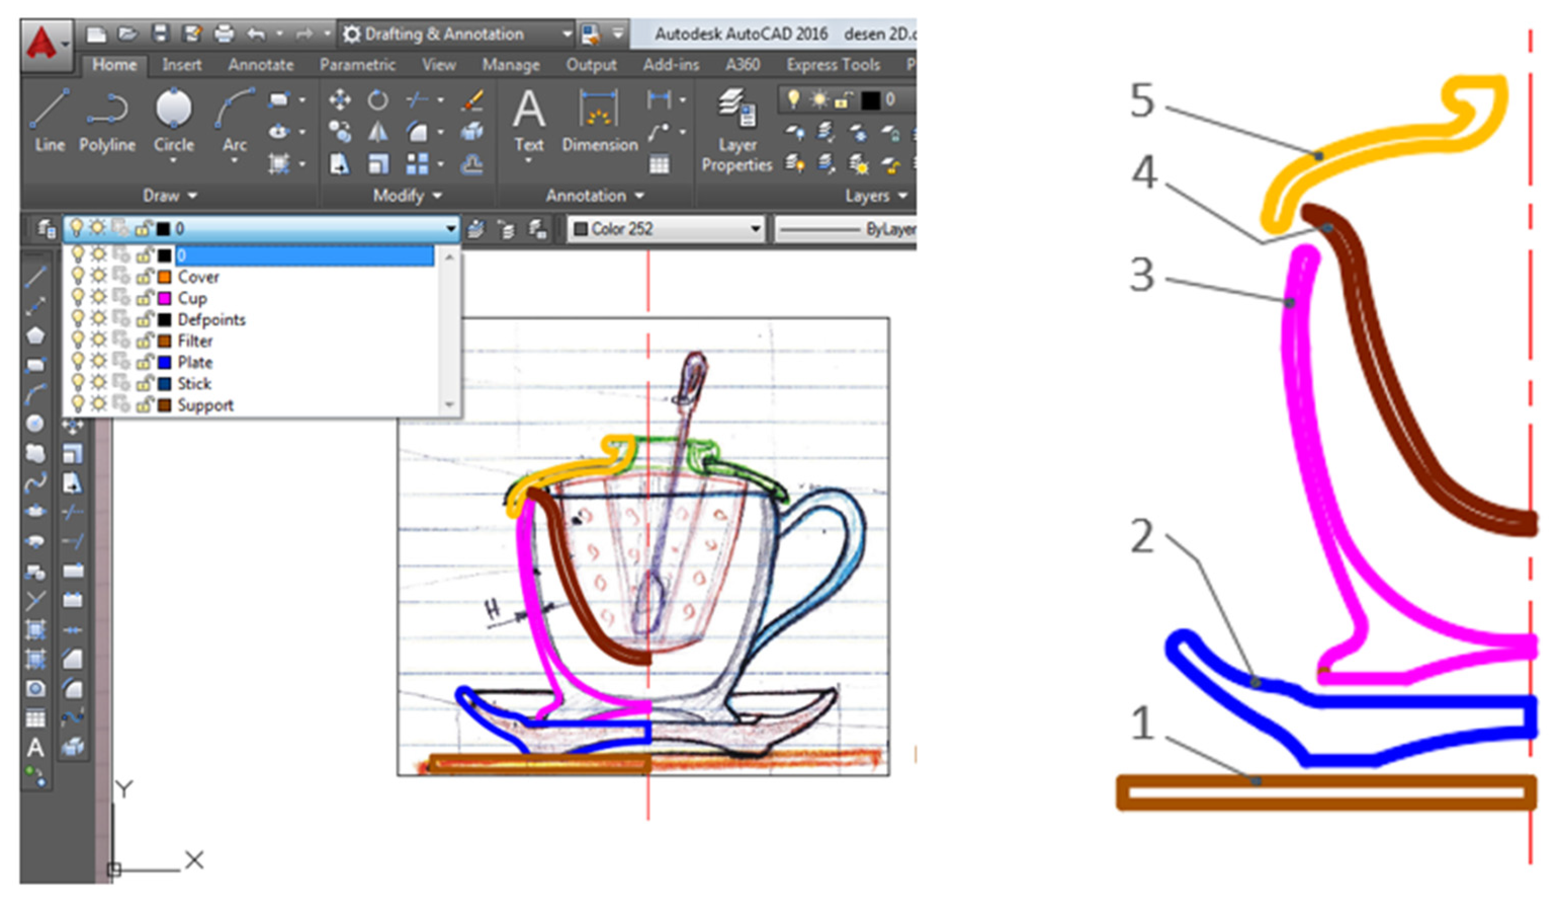The width and height of the screenshot is (1560, 898).
Task: Toggle freeze sun icon for Plate layer
Action: 98,362
